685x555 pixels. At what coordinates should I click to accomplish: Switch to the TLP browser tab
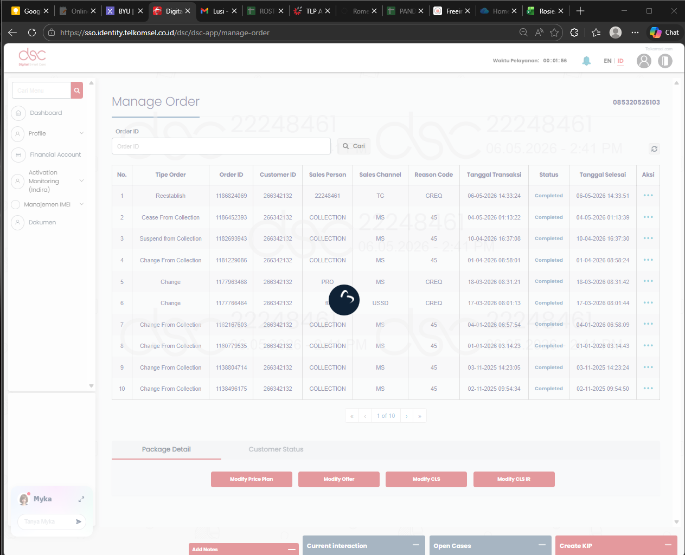[312, 11]
